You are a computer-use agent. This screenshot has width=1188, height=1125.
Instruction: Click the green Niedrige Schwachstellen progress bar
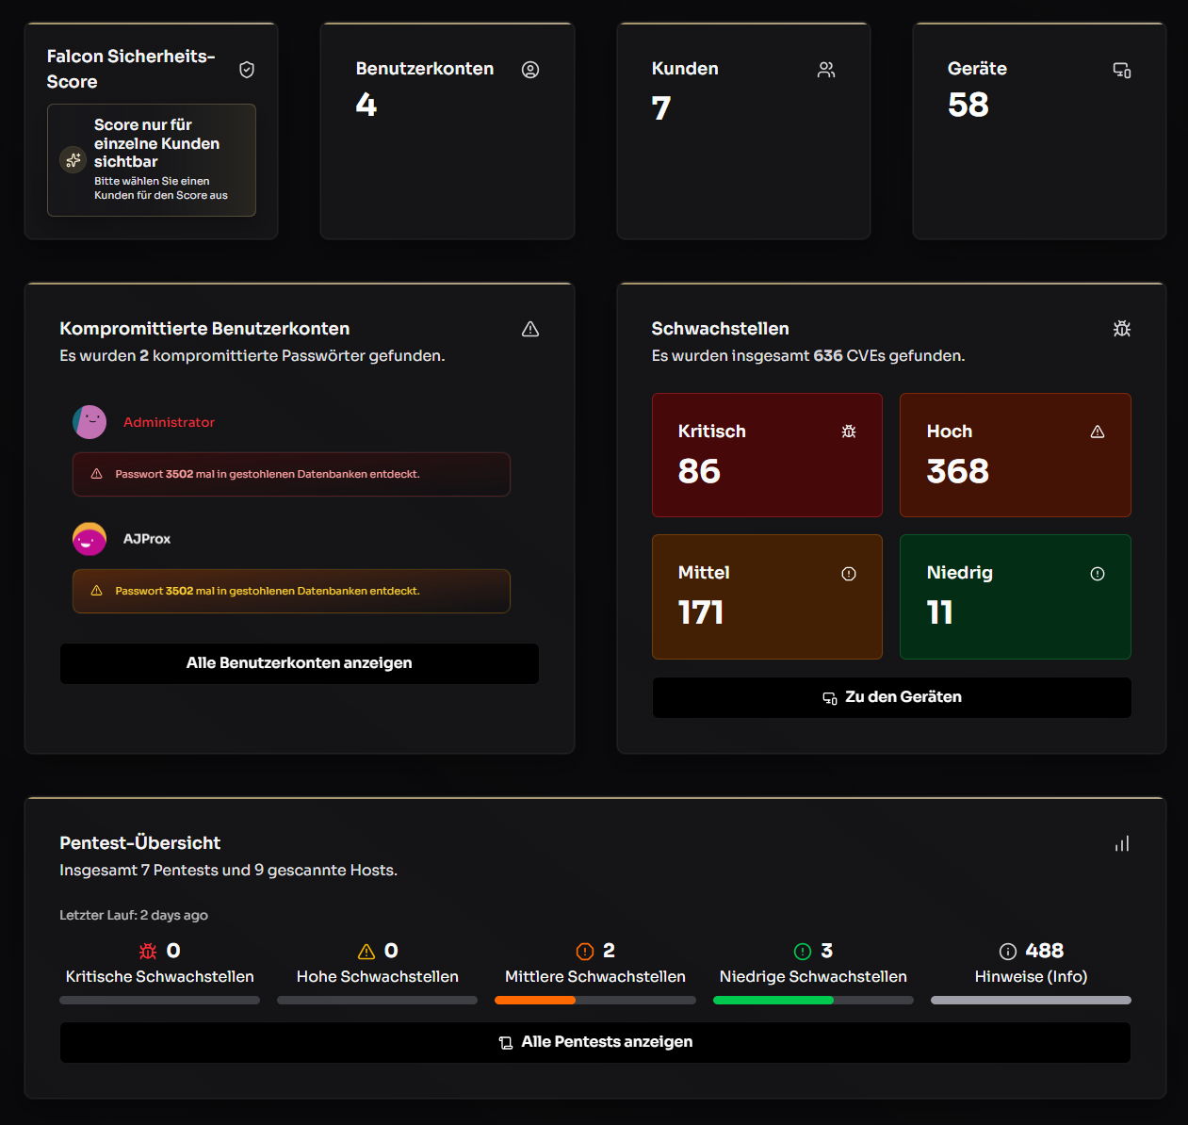coord(813,1001)
